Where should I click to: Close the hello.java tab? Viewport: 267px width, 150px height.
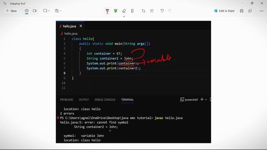[x=81, y=26]
